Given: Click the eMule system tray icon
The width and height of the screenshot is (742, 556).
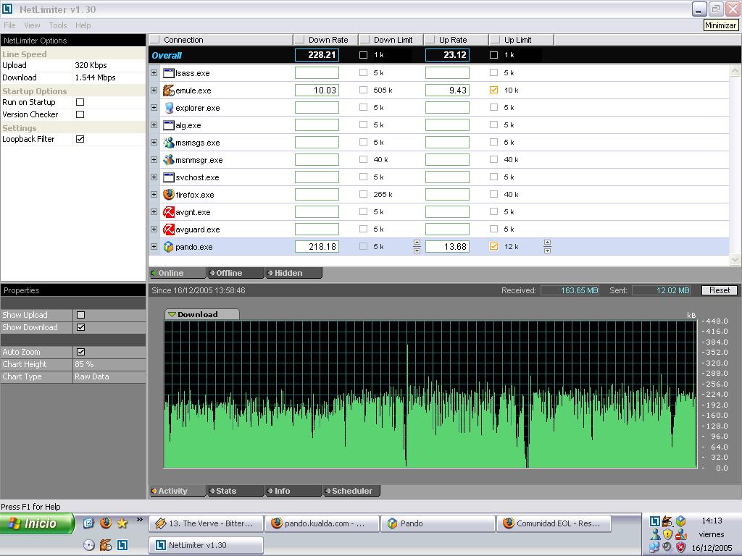Looking at the screenshot, I should tap(667, 521).
